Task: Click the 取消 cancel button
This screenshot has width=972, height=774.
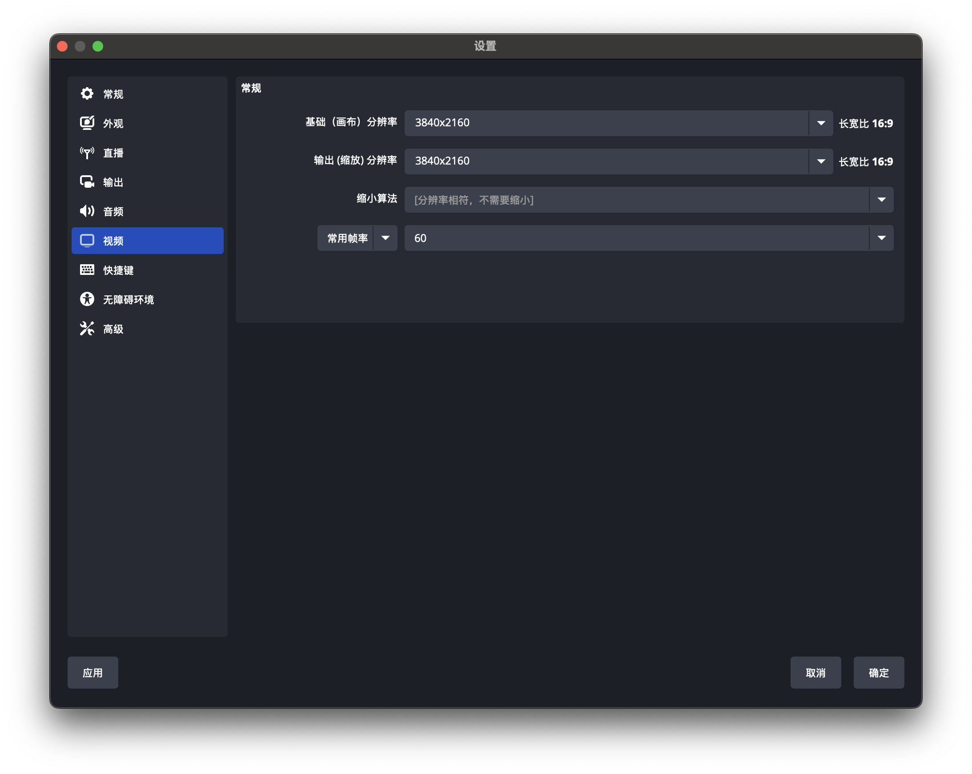Action: (x=815, y=673)
